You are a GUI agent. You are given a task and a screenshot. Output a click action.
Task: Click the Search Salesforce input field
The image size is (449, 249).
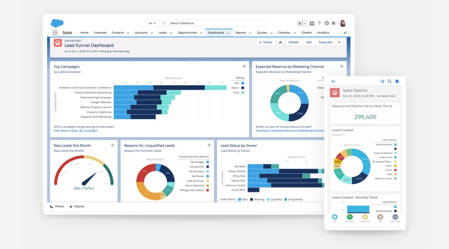tap(213, 23)
